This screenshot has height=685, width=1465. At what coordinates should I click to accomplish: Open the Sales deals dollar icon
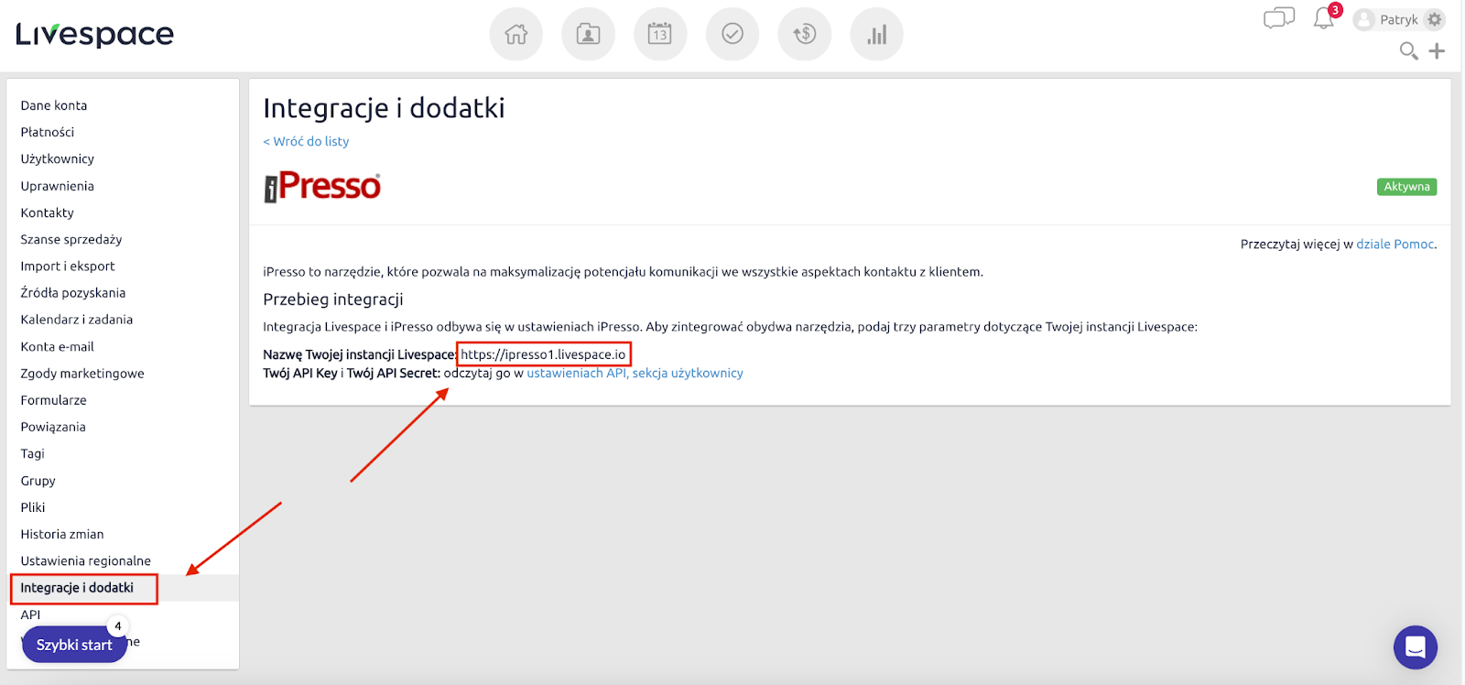point(804,34)
